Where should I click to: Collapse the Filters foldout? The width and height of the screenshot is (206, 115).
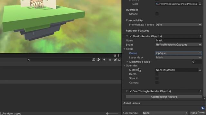click(124, 49)
